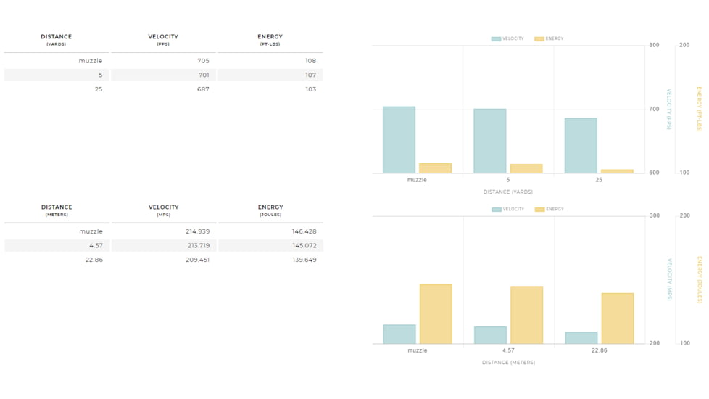
Task: Click the 700 tick on velocity FPS axis
Action: 654,109
